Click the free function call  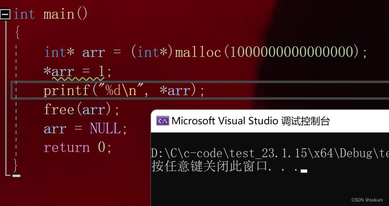coord(59,109)
